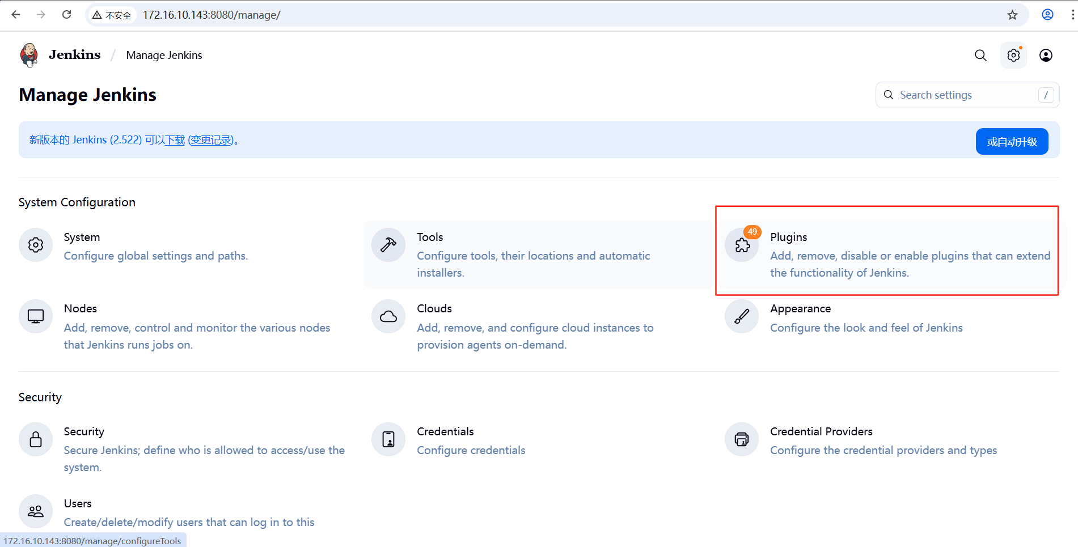Open the Users entry title
The height and width of the screenshot is (547, 1078).
(78, 503)
